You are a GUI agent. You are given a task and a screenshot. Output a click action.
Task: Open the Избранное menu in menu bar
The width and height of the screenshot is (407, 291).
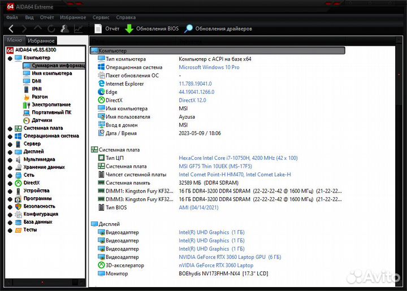coord(73,18)
